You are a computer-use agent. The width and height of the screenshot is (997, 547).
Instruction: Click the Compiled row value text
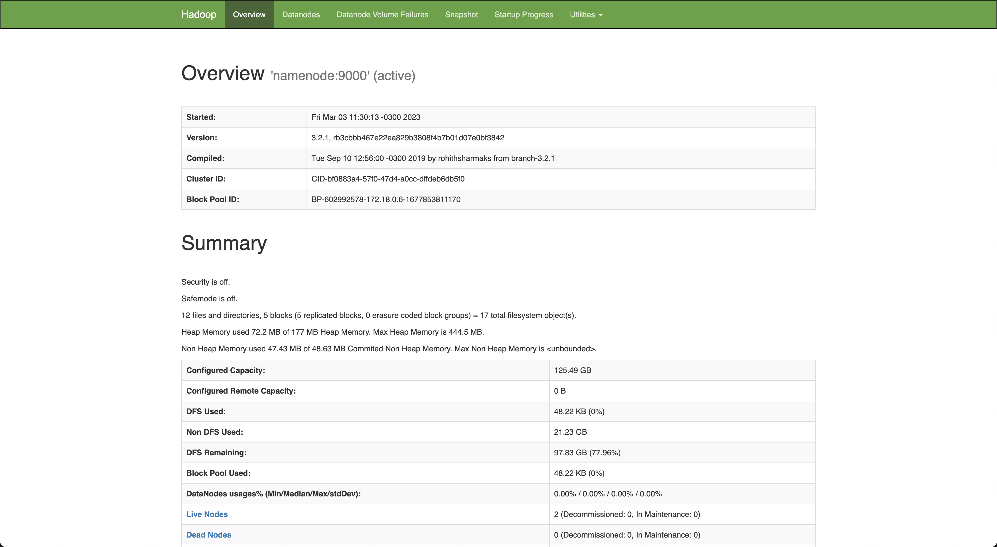click(432, 158)
